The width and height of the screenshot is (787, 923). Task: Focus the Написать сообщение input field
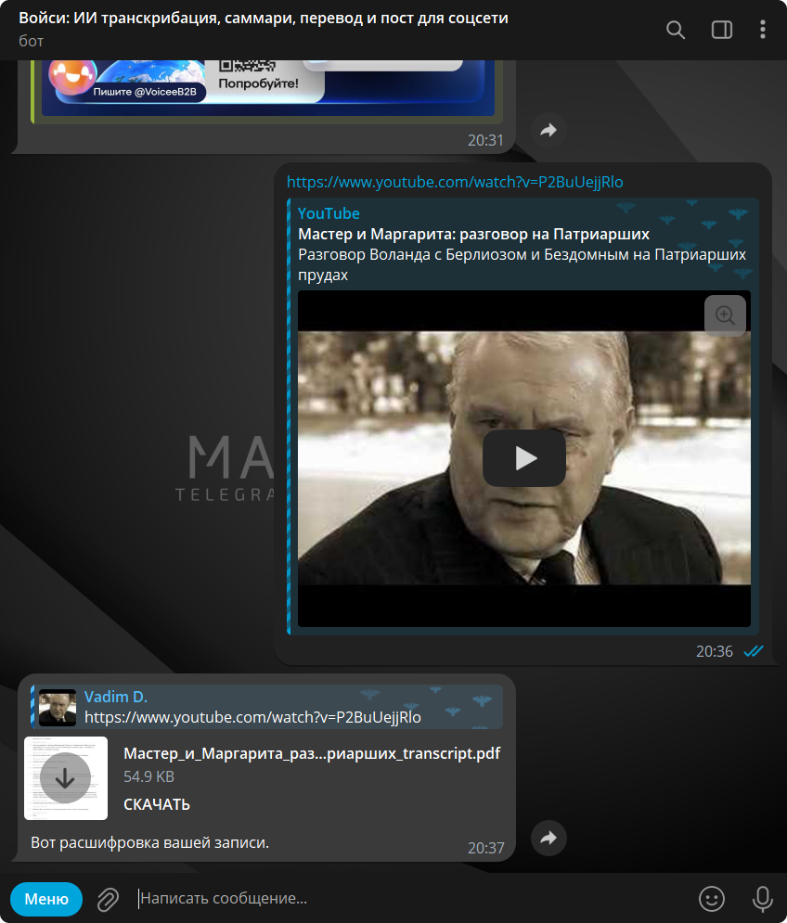(x=412, y=898)
